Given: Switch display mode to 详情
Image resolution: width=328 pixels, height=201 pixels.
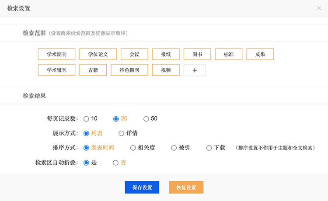Looking at the screenshot, I should [122, 133].
